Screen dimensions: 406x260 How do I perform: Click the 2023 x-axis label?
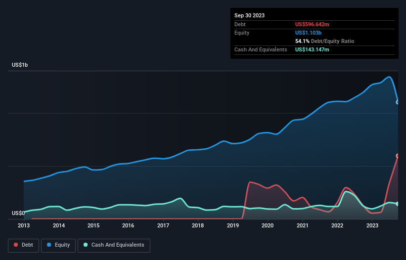click(372, 225)
